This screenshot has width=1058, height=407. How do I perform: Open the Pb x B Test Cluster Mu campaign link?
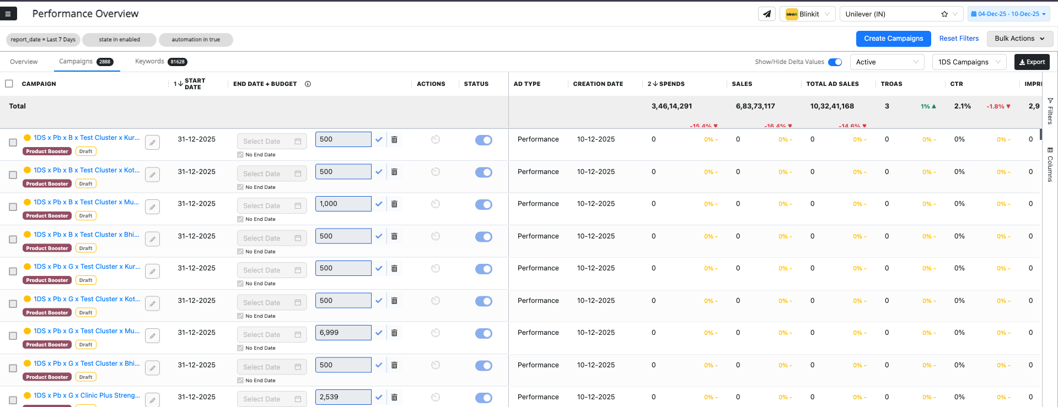coord(87,202)
